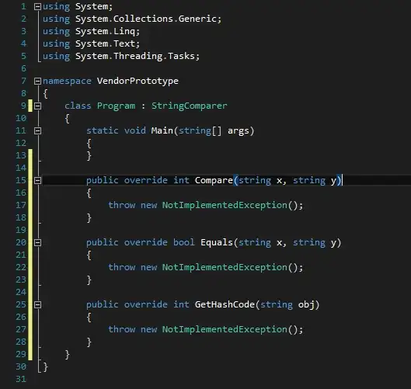The height and width of the screenshot is (389, 411).
Task: Click the obj parameter in GetHashCode
Action: tap(306, 304)
